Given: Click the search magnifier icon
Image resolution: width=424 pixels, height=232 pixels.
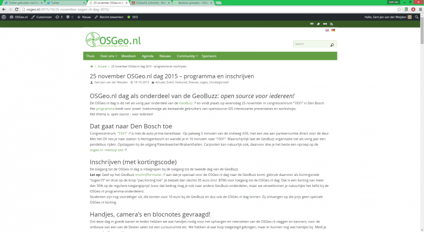Looking at the screenshot, I should click(x=332, y=44).
